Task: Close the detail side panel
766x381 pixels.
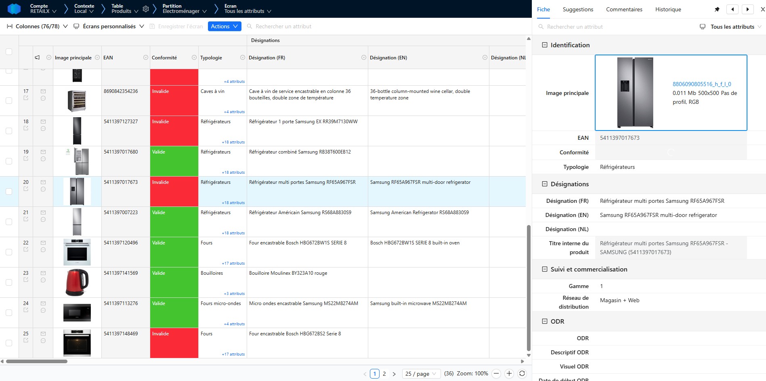Action: pos(762,9)
